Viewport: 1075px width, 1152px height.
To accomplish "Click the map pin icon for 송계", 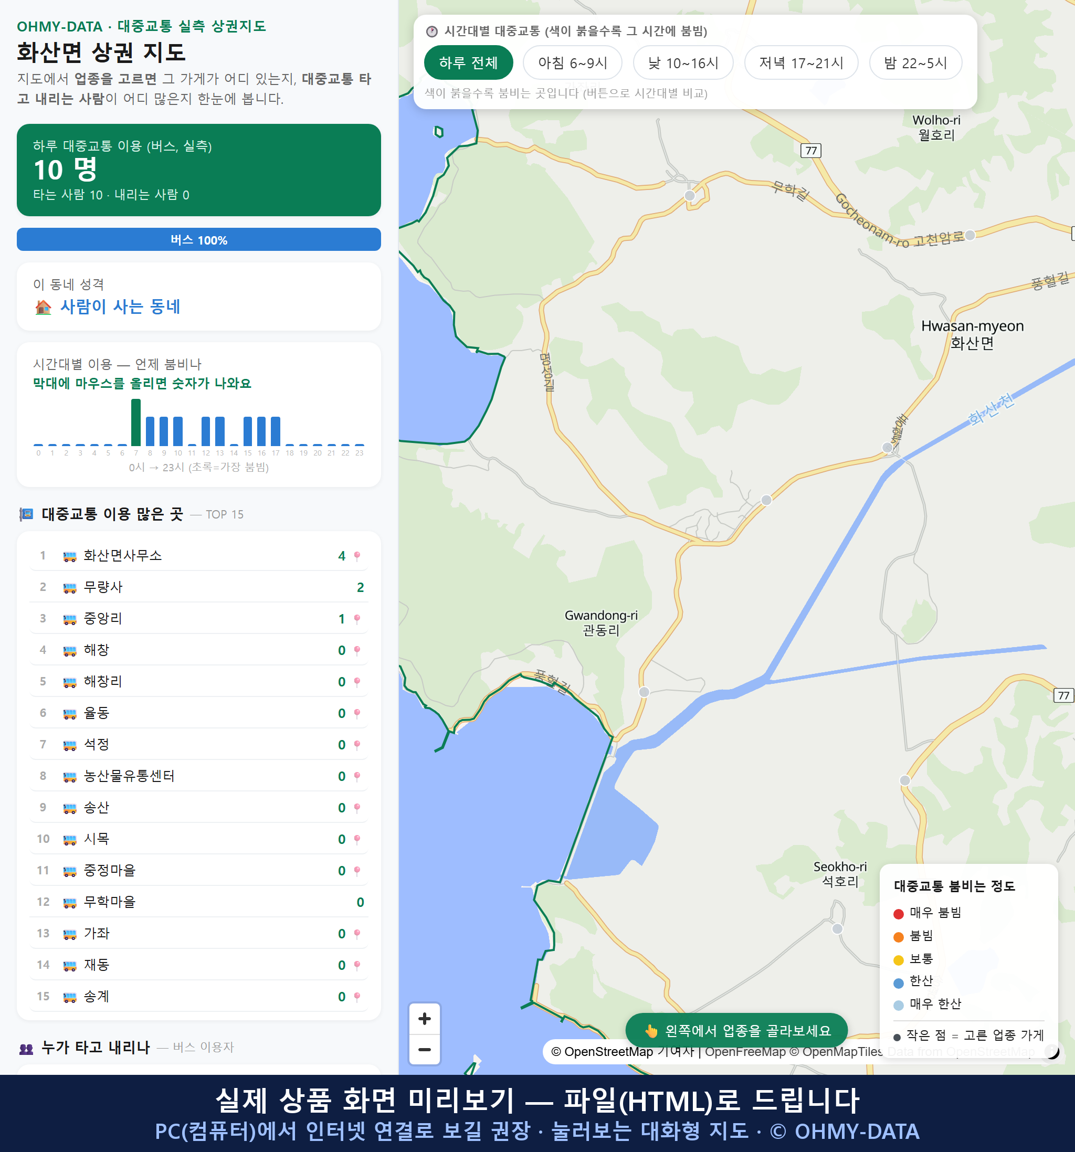I will (357, 997).
